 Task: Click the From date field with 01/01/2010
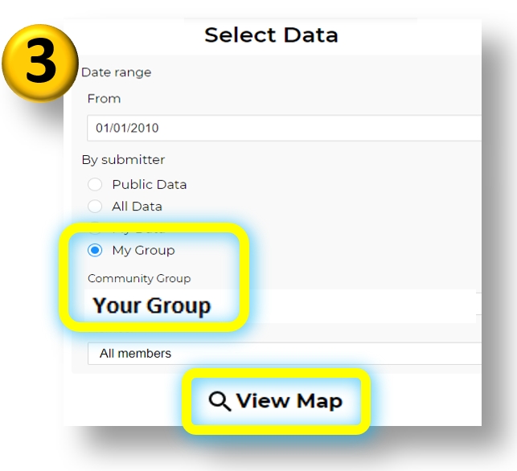(284, 128)
